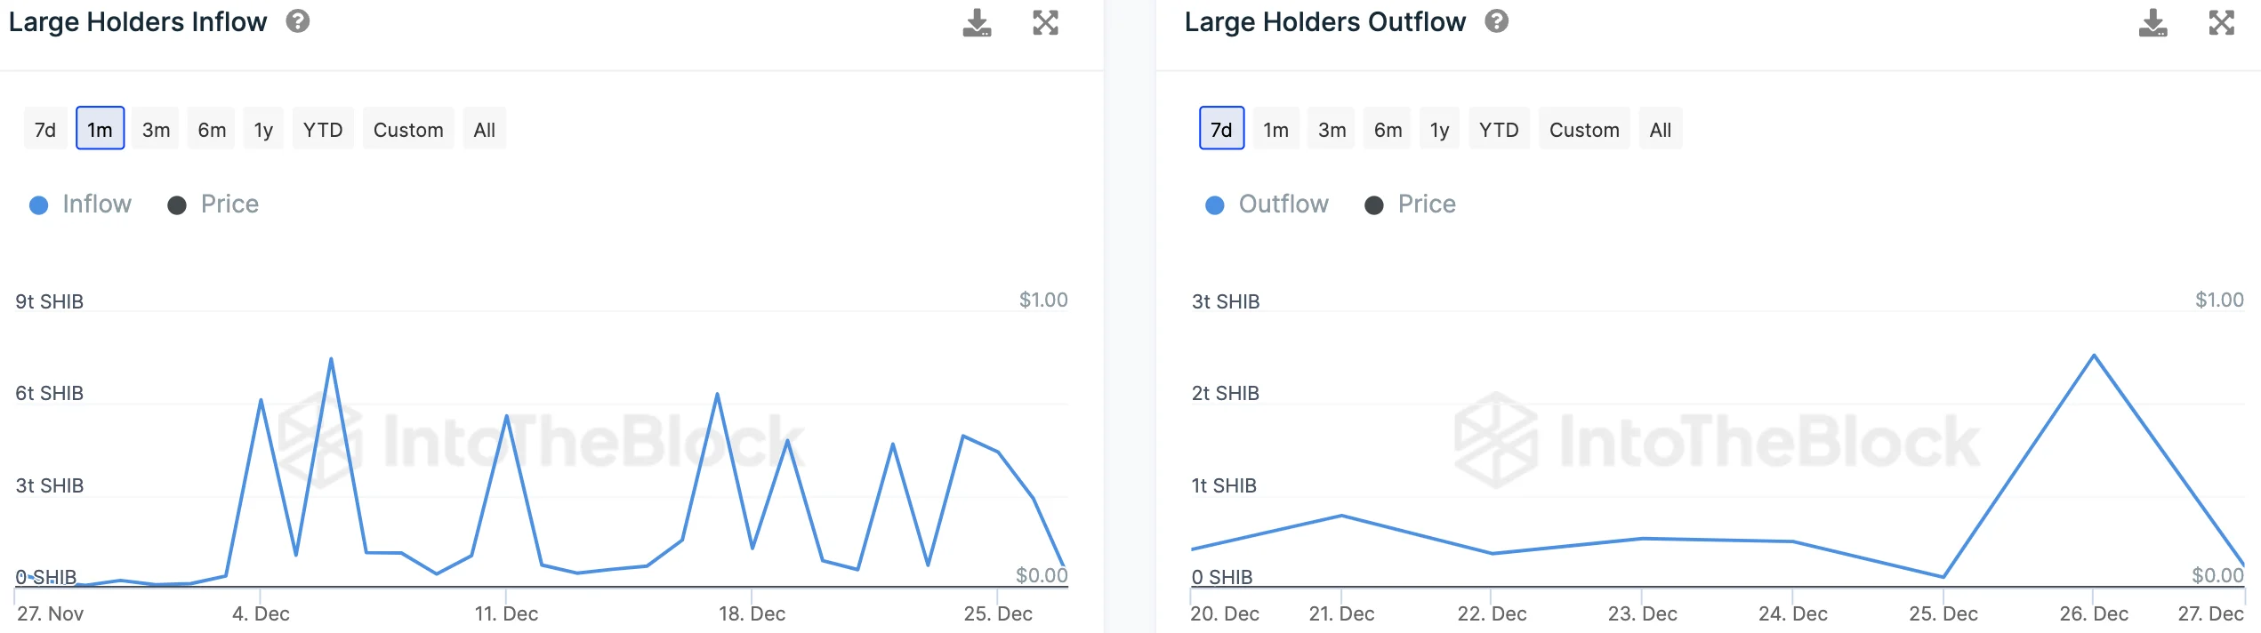Toggle Price series in inflow chart legend
Image resolution: width=2261 pixels, height=633 pixels.
click(213, 204)
